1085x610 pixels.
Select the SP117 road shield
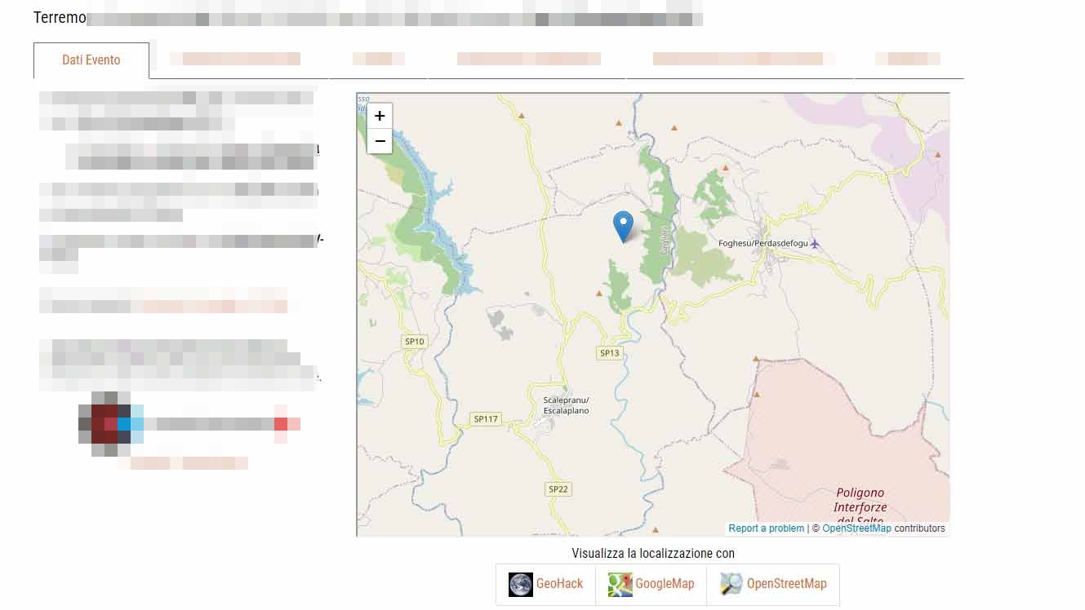click(486, 419)
